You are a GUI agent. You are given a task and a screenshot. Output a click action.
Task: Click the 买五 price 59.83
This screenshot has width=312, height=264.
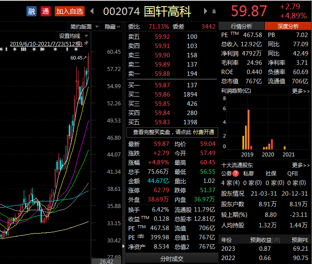click(x=162, y=122)
